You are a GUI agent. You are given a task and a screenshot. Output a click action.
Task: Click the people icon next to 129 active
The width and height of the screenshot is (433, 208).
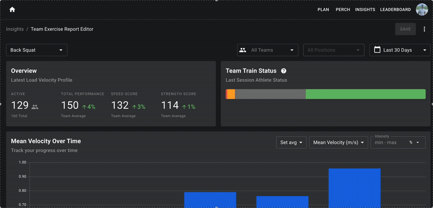[x=35, y=107]
